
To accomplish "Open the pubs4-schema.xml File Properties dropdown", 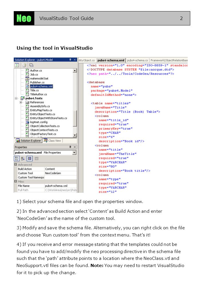I will point(74,152).
